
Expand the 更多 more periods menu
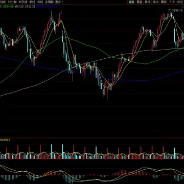coord(59,2)
